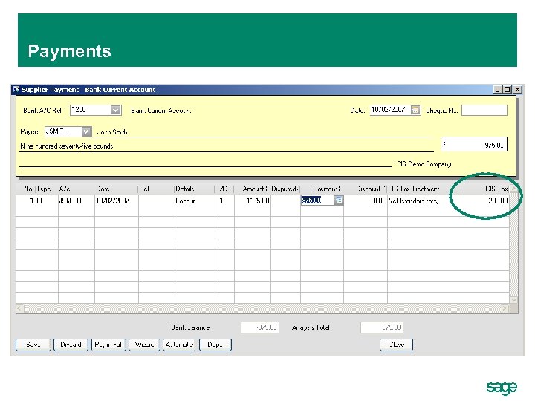535x401 pixels.
Task: Open the Payee dropdown arrow
Action: [86, 131]
